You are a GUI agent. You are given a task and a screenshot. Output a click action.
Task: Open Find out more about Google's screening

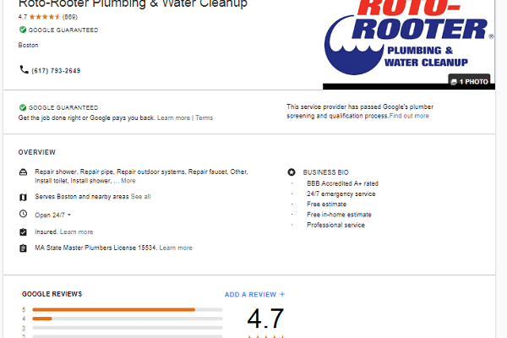point(409,116)
